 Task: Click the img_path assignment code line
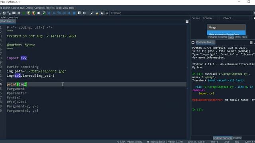pyautogui.click(x=36, y=71)
